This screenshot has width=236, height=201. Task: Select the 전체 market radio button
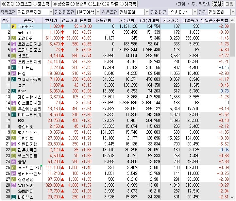4,4
